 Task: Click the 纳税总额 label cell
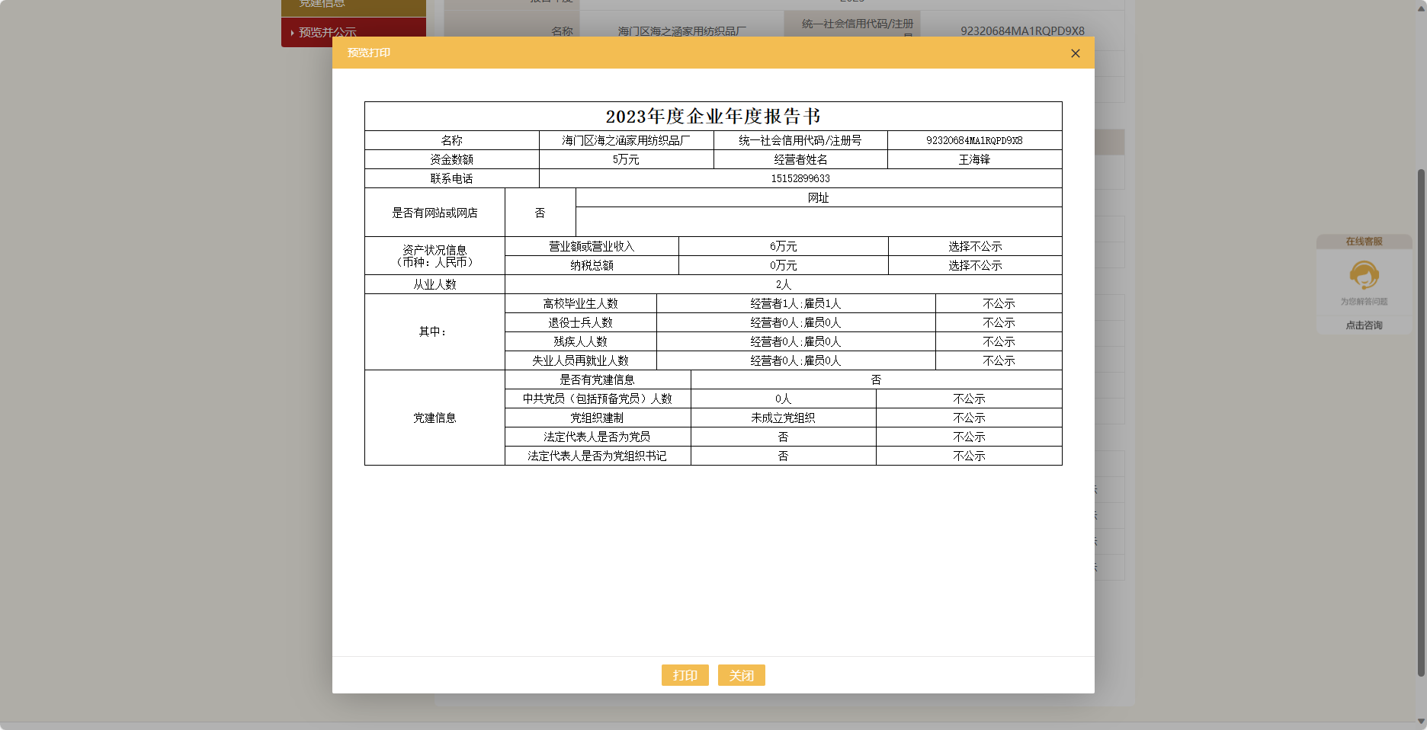592,265
